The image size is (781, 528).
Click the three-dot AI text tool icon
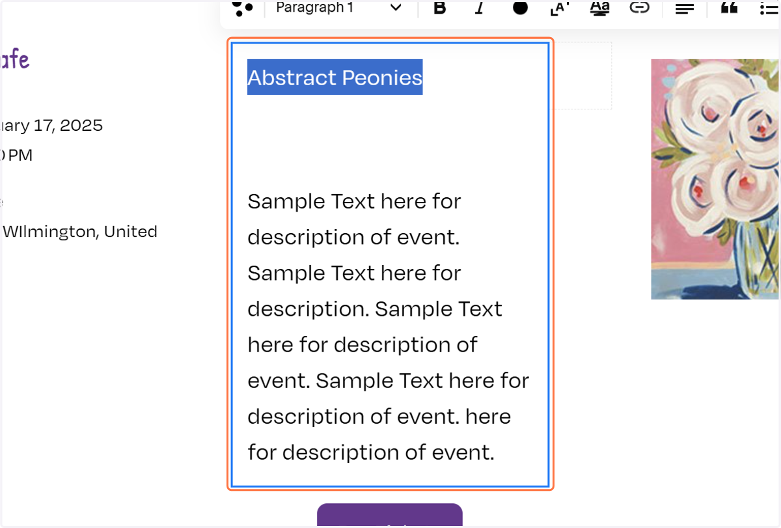coord(243,8)
